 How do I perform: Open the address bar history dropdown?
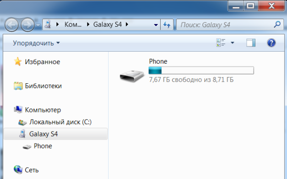[x=156, y=25]
